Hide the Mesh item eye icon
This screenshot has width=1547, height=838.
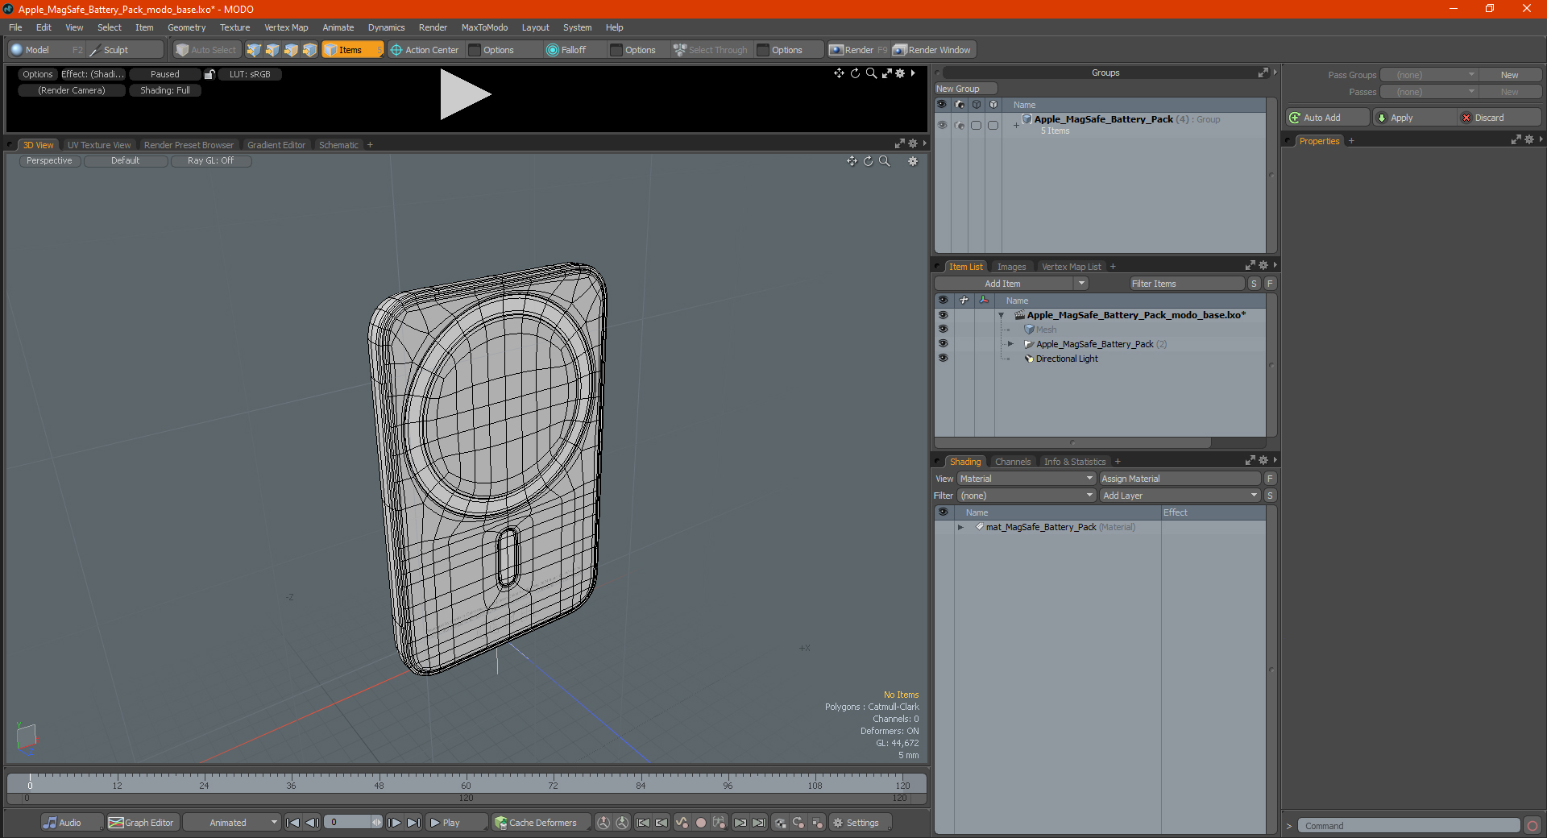[x=943, y=330]
